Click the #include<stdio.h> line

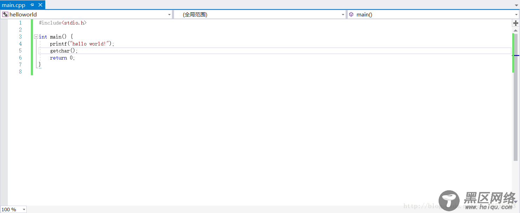pyautogui.click(x=62, y=23)
